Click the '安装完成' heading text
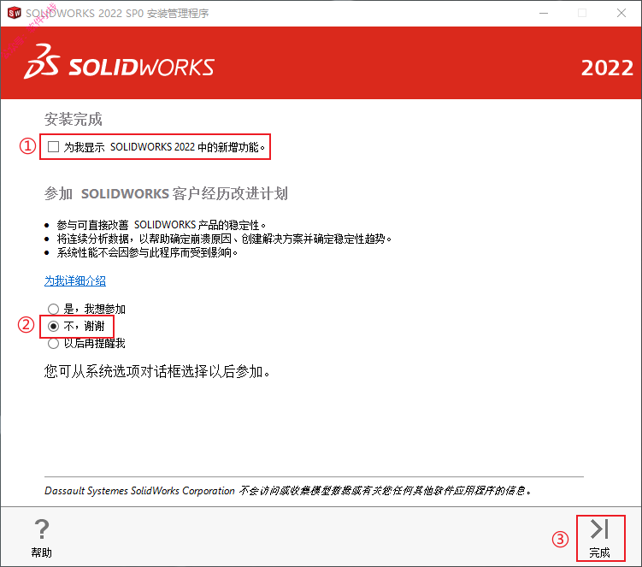 [x=73, y=119]
